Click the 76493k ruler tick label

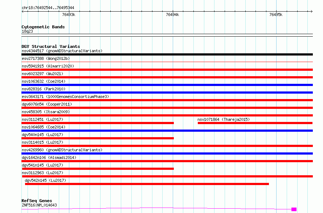click(x=69, y=15)
